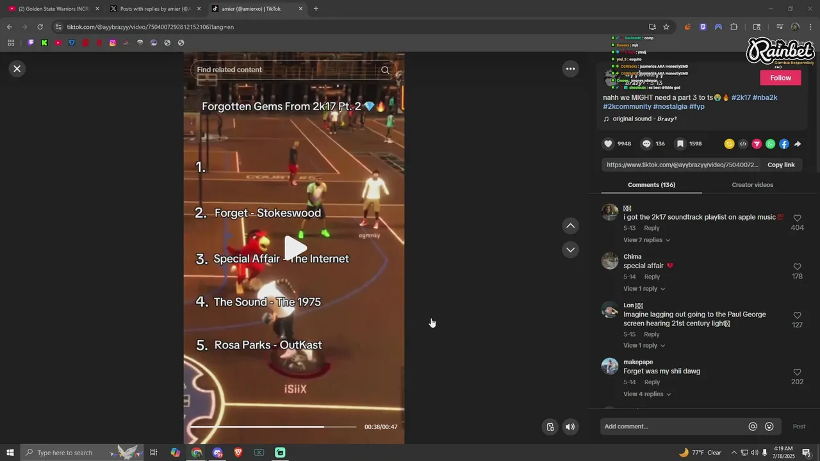Image resolution: width=820 pixels, height=461 pixels.
Task: Expand View 1 reply under Lon's comment
Action: [x=644, y=346]
